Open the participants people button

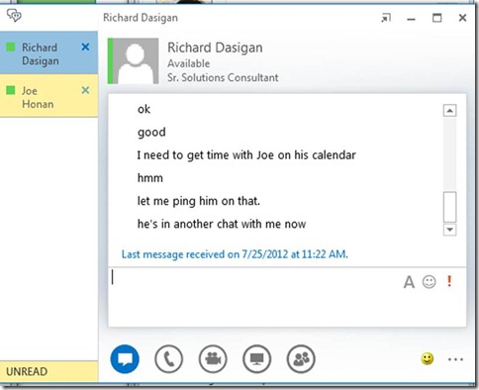[x=301, y=359]
